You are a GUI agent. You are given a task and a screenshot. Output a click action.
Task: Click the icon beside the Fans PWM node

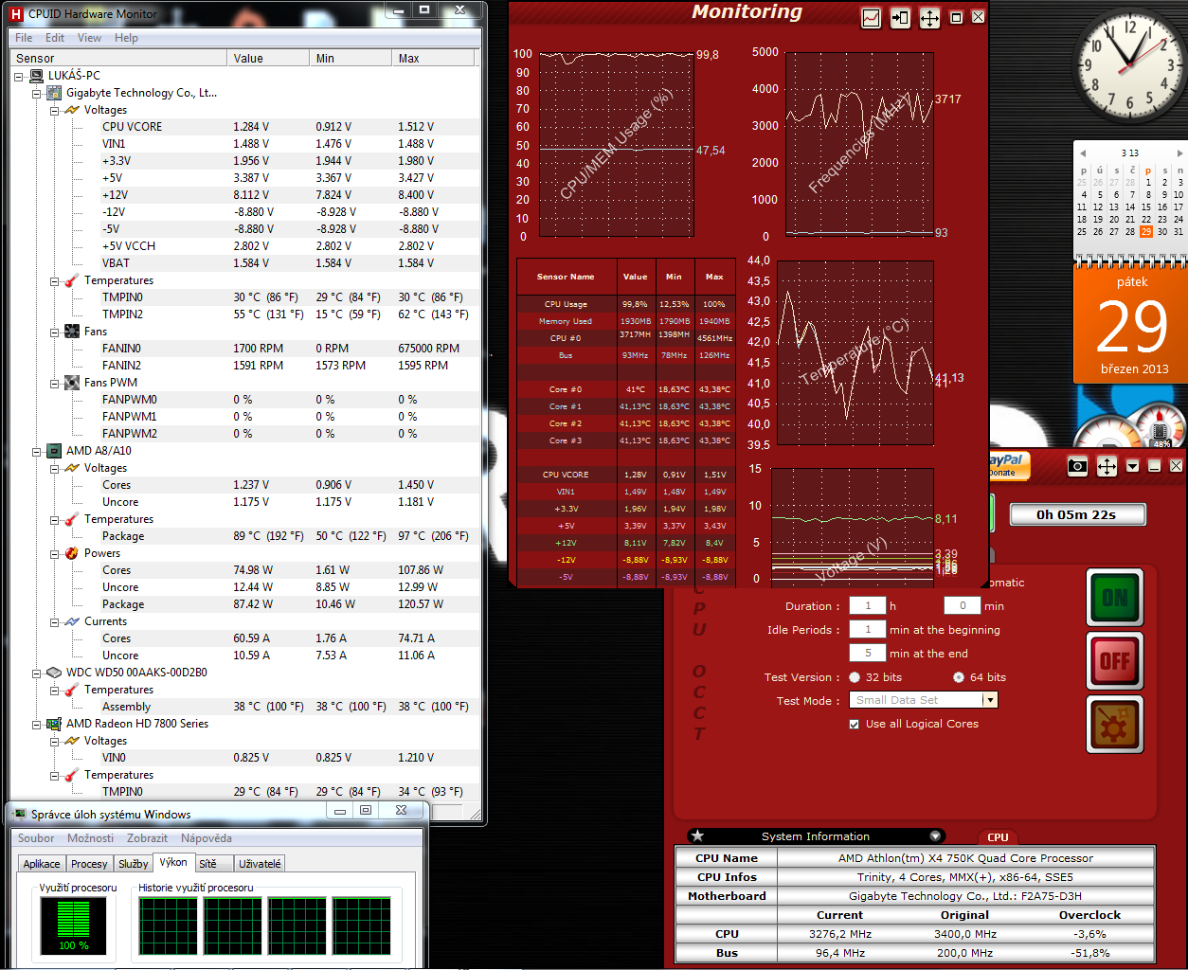[72, 383]
